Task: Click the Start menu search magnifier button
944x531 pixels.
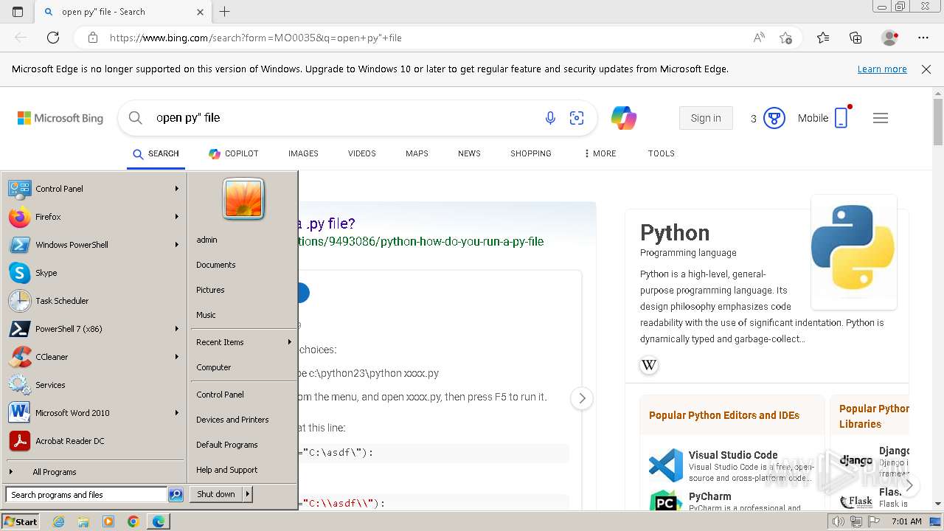Action: (176, 495)
